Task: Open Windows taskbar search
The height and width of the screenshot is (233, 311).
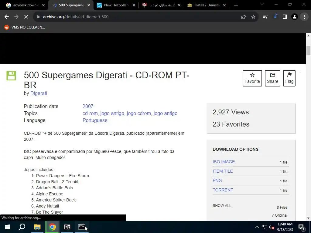Action: click(x=22, y=227)
